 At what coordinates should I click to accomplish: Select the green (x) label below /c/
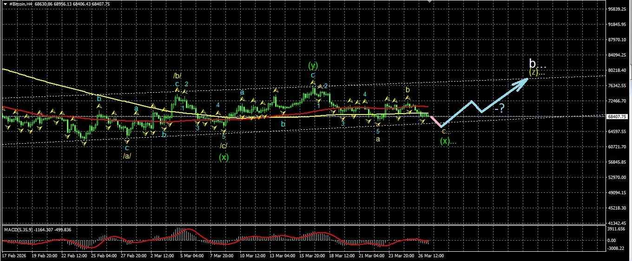224,157
